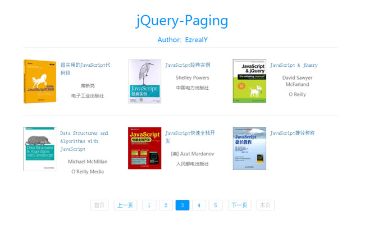Jump to page 5
Image resolution: width=365 pixels, height=234 pixels.
click(x=216, y=205)
